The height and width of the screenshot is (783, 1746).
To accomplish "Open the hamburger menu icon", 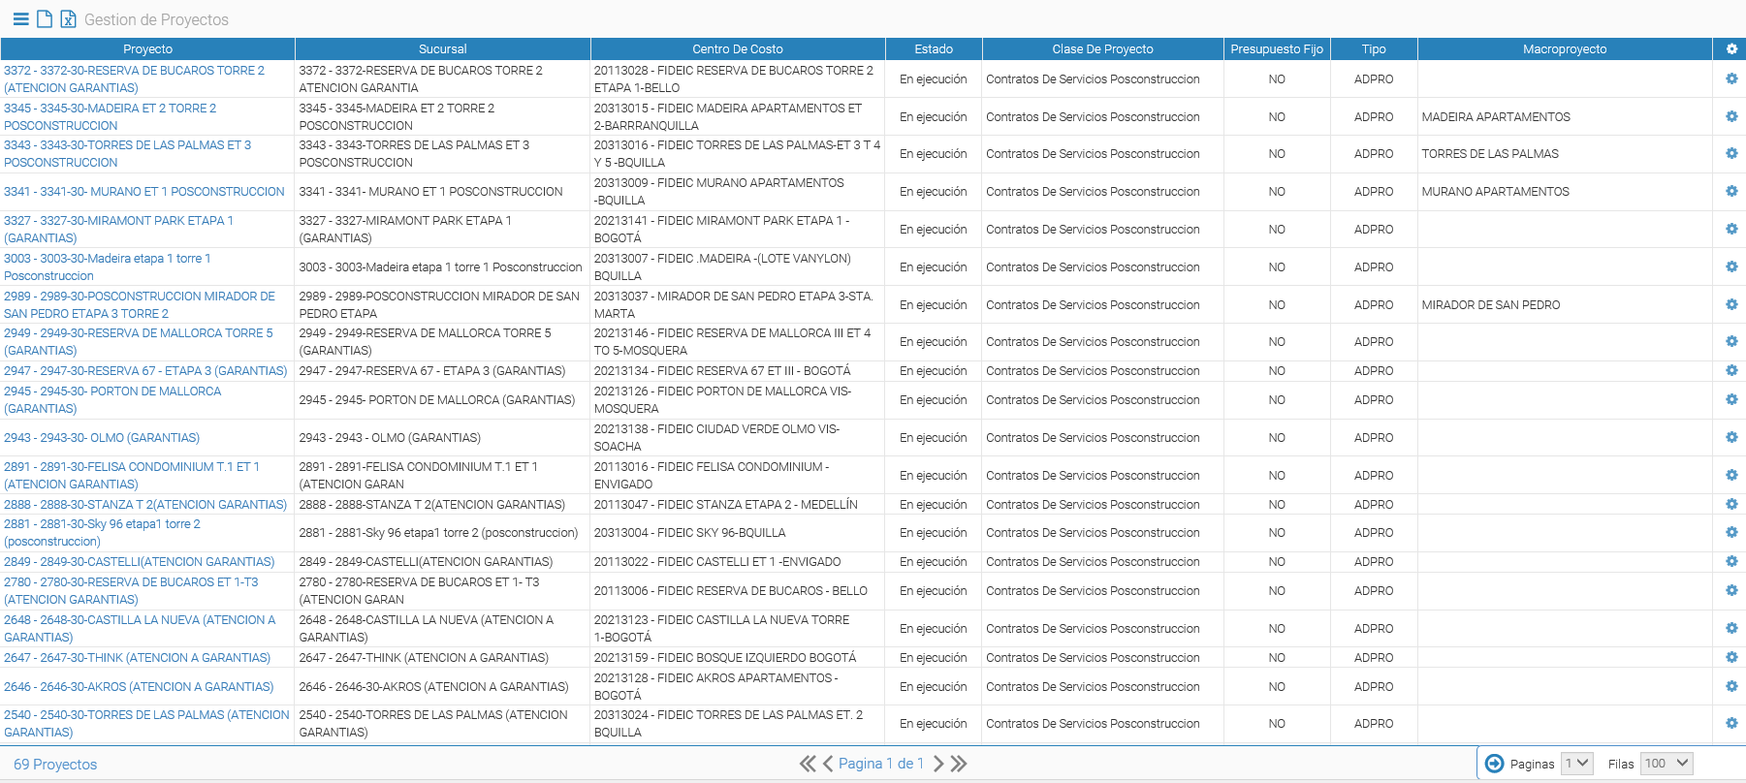I will coord(20,18).
